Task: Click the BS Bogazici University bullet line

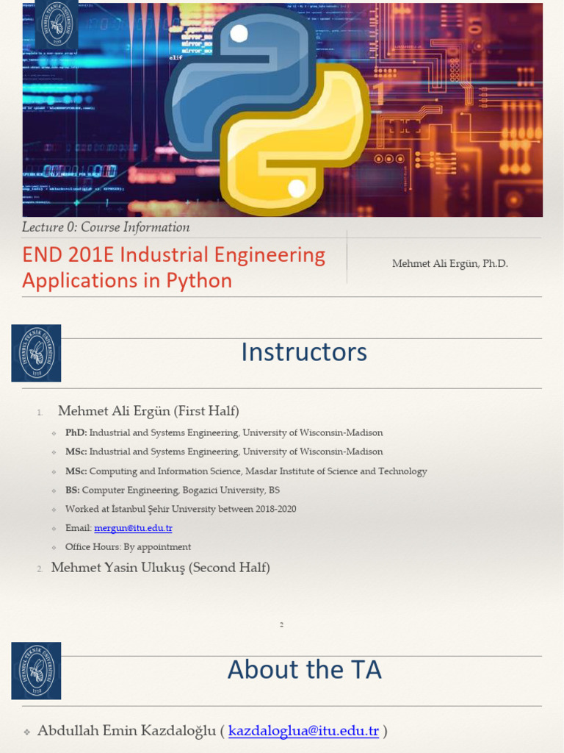Action: pyautogui.click(x=173, y=490)
